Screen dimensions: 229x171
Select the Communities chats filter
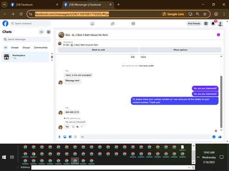[41, 47]
